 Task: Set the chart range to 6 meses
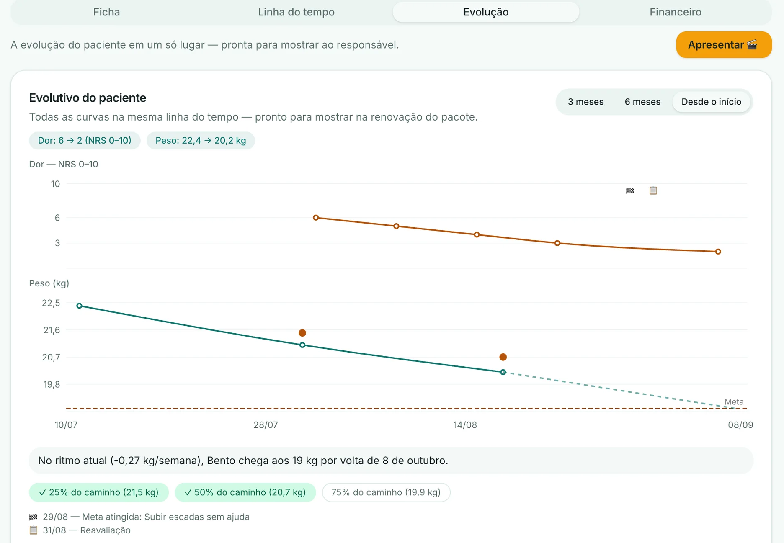tap(642, 102)
